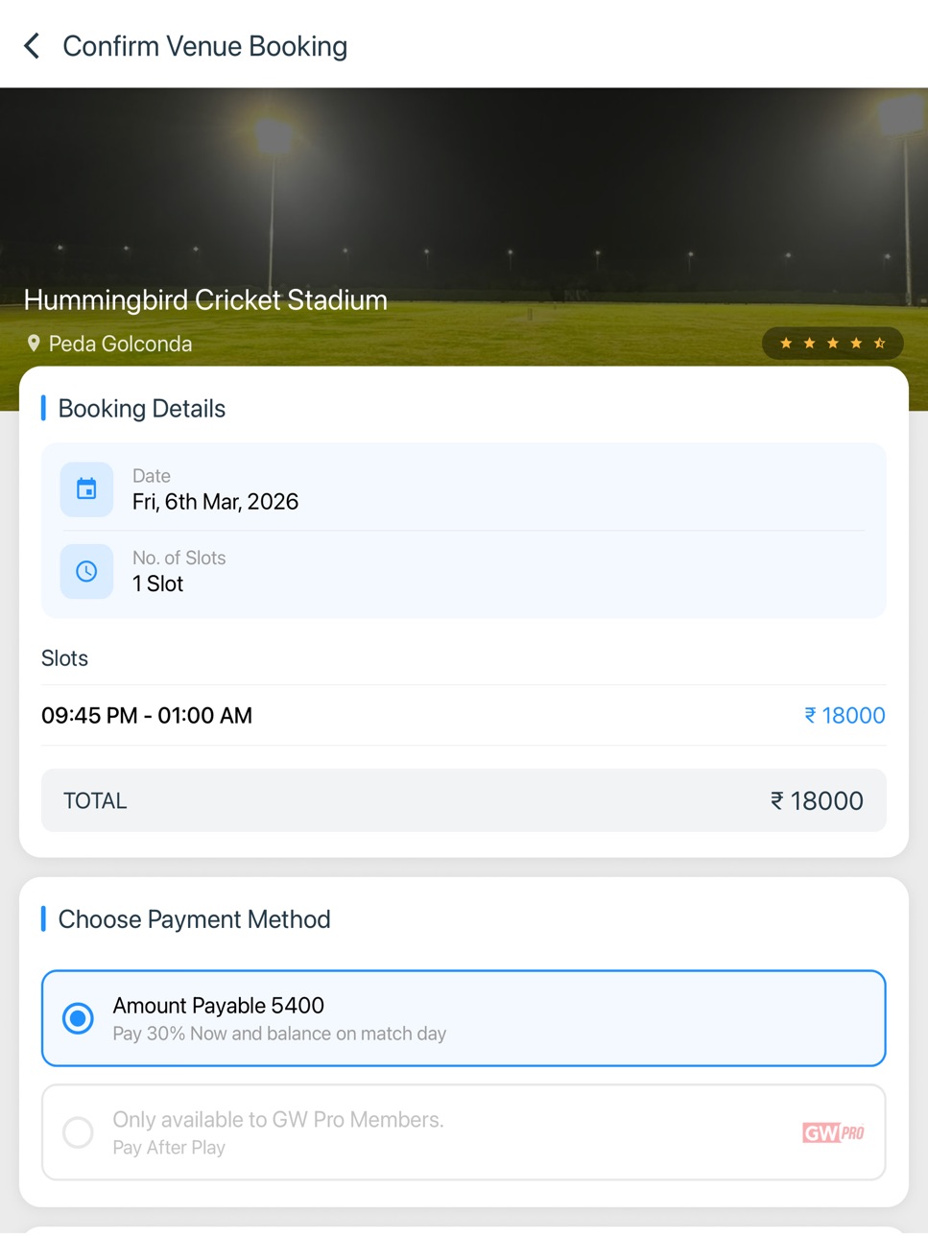The image size is (928, 1238).
Task: Tap the TOTAL ₹ 18000 row
Action: point(464,800)
